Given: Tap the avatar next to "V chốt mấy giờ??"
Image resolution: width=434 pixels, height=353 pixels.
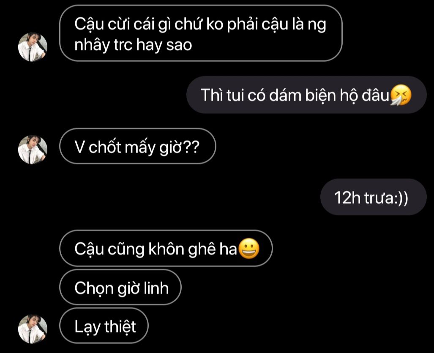Looking at the screenshot, I should pos(33,149).
